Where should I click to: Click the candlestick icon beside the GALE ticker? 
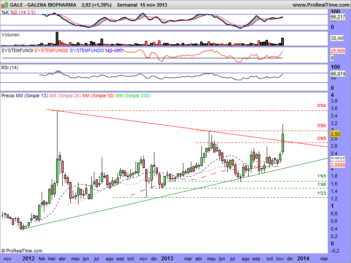pyautogui.click(x=4, y=4)
